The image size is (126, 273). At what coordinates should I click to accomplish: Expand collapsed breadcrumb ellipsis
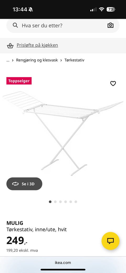pyautogui.click(x=8, y=60)
